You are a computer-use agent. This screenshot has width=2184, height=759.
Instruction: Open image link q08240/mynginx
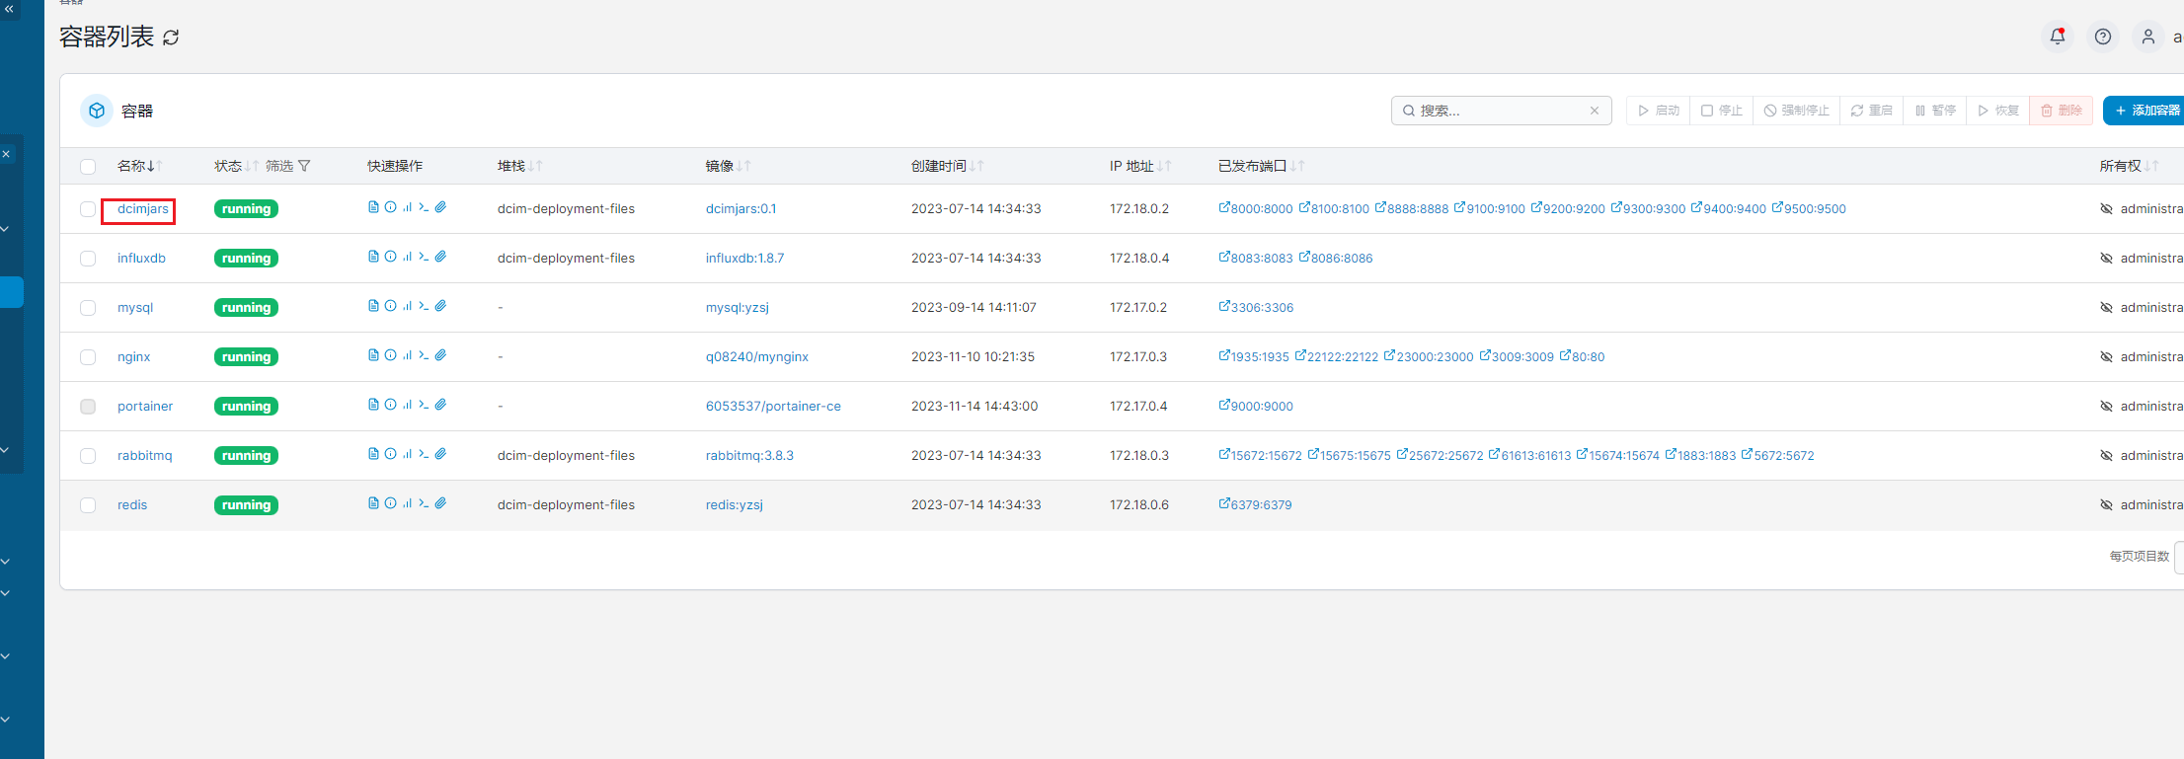(756, 357)
